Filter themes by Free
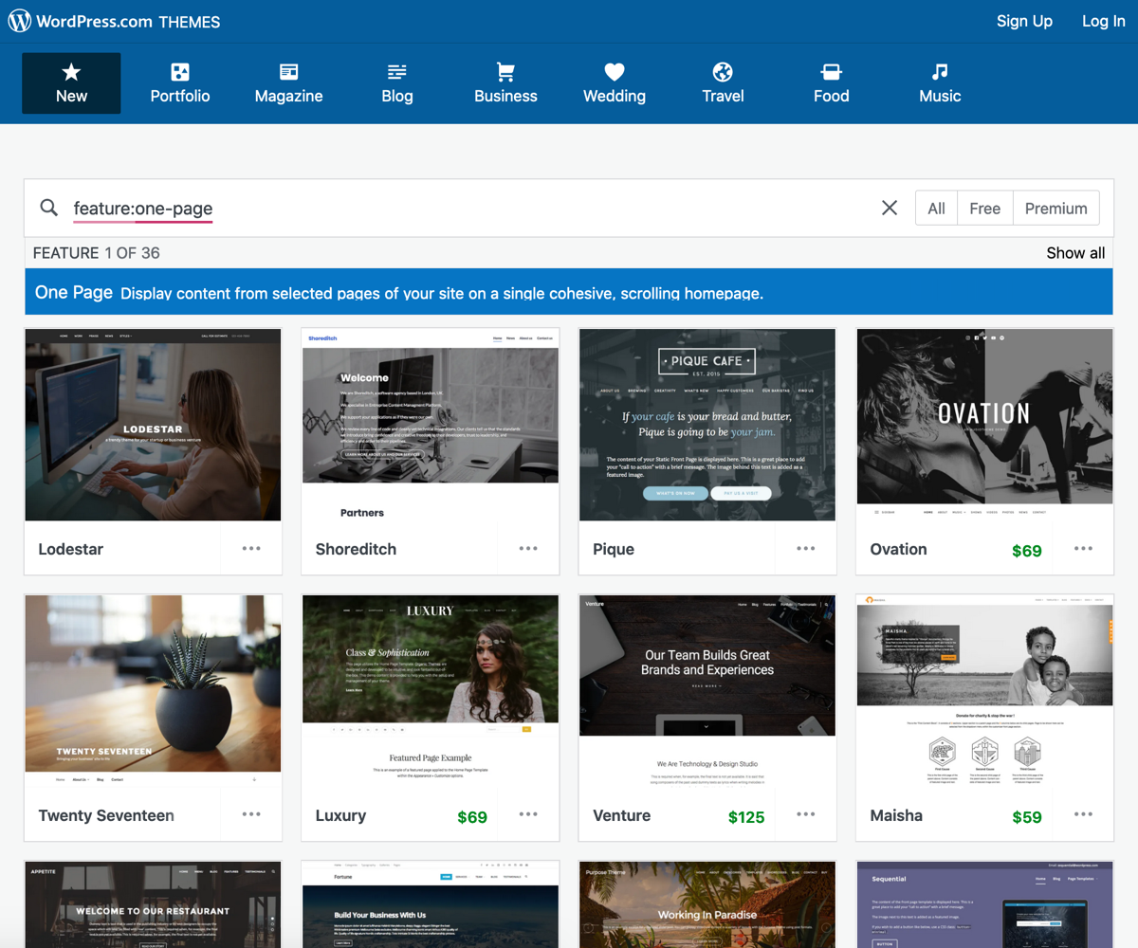Image resolution: width=1138 pixels, height=948 pixels. tap(984, 209)
